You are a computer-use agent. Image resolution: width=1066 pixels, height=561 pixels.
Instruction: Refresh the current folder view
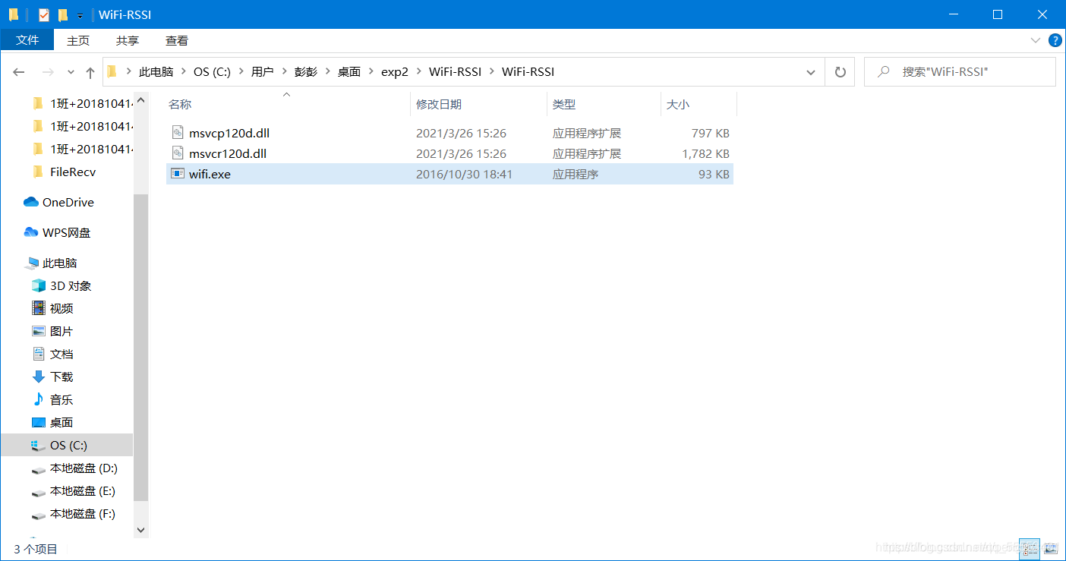(840, 72)
